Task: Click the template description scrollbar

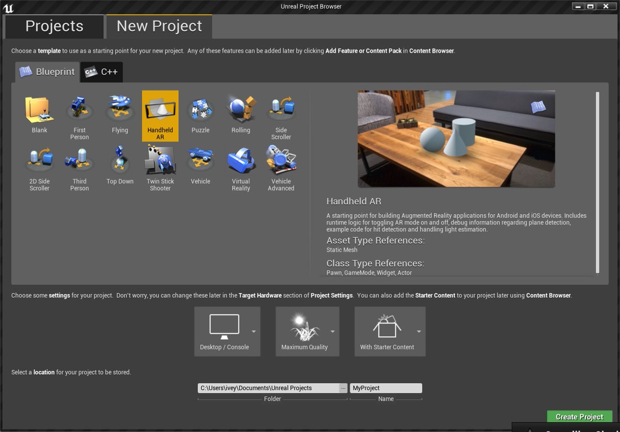Action: click(x=598, y=182)
